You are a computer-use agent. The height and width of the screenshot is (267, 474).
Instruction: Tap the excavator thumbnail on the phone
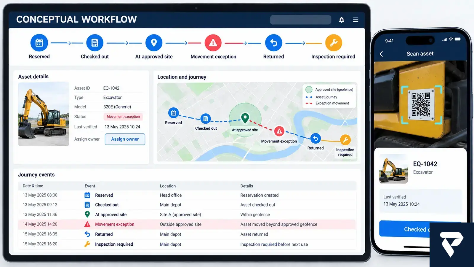coord(393,169)
